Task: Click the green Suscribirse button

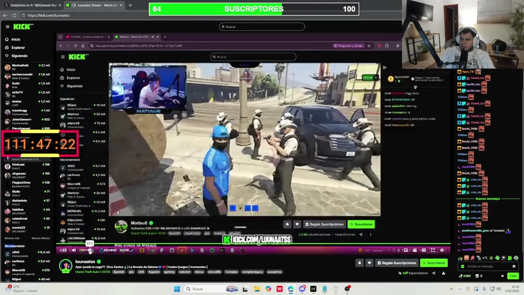Action: coord(434,263)
